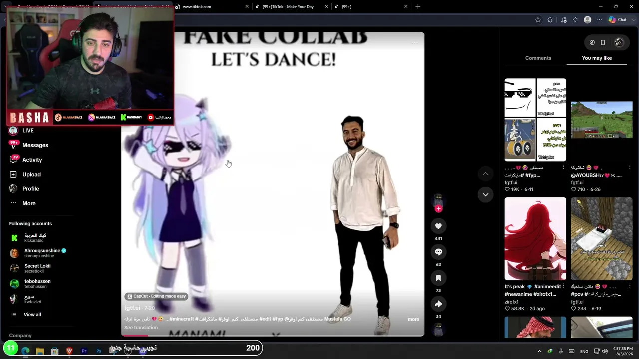Screen dimensions: 639x359
Task: Open CapCut - Editing made easy link
Action: click(156, 296)
